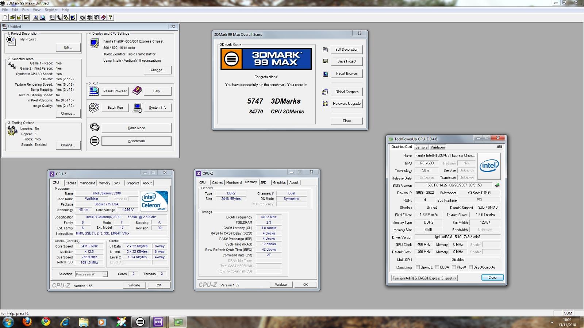Screen dimensions: 584x328
Task: Click the Demo Mode button
Action: click(x=137, y=128)
